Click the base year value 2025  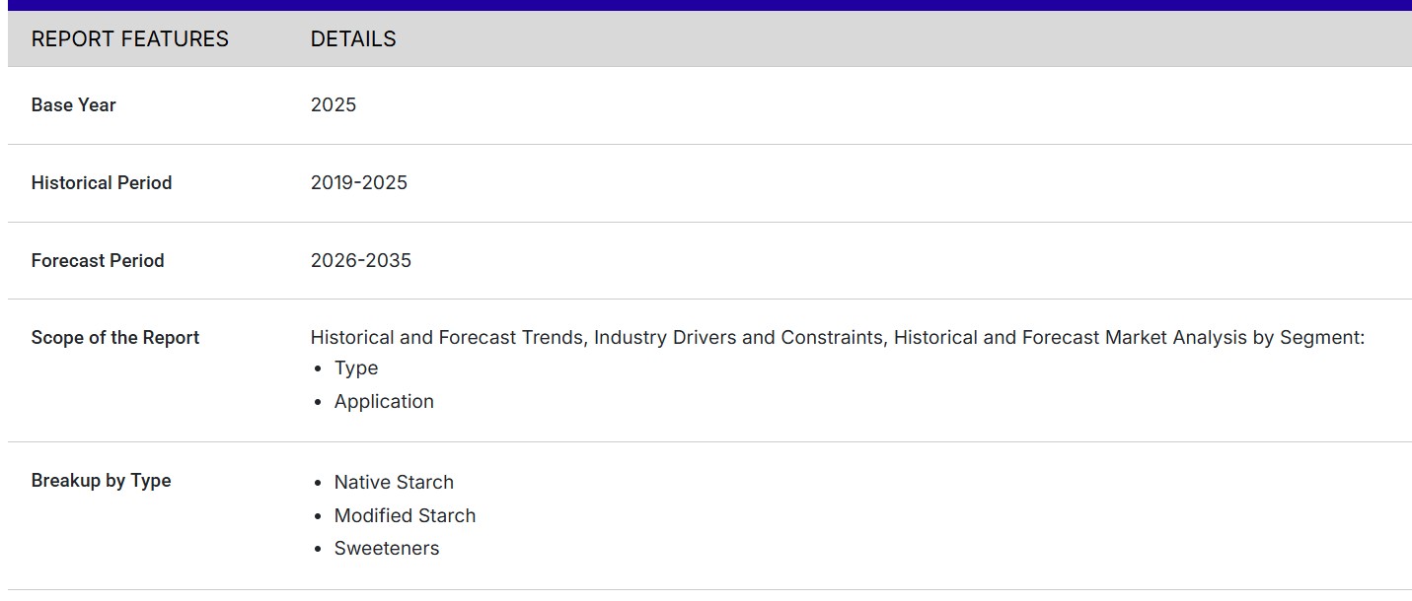click(x=334, y=105)
